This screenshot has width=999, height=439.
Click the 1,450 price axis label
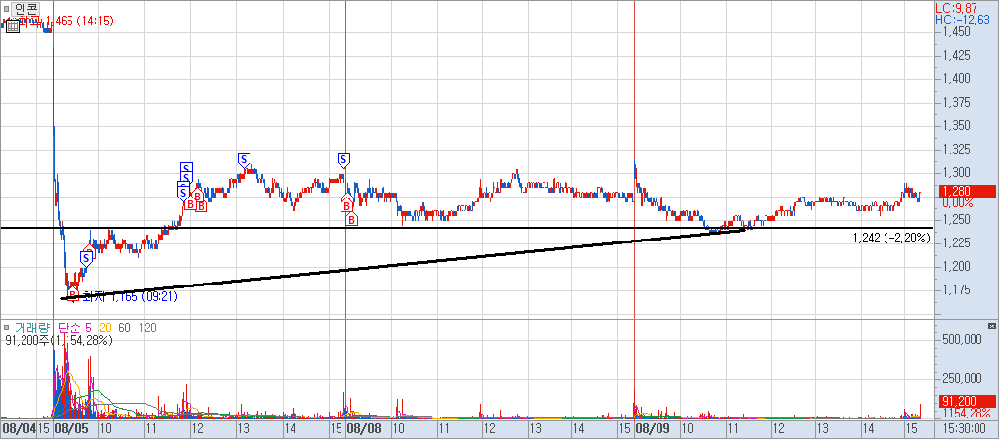956,32
